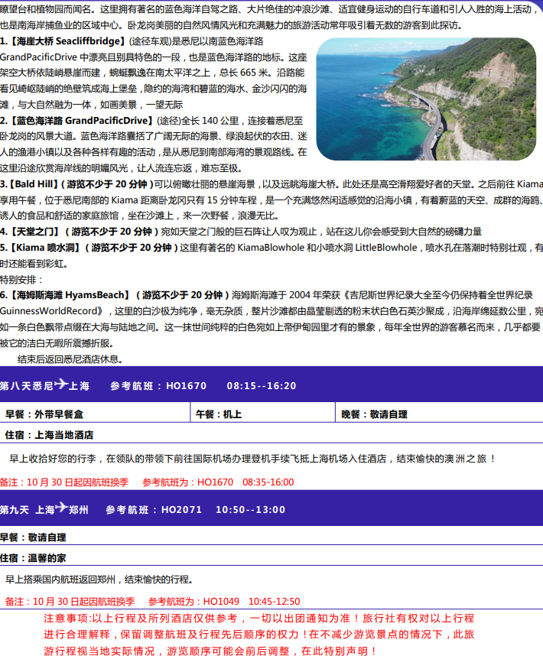Click the 特别安排 label

[x=22, y=279]
